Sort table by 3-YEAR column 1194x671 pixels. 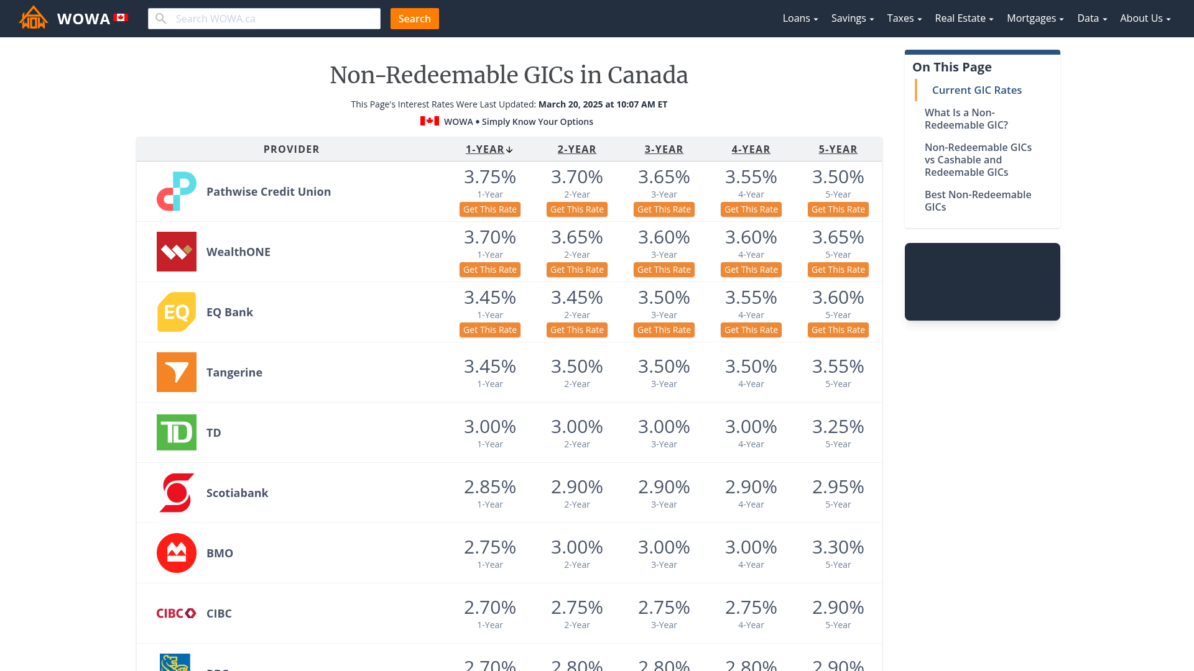click(664, 149)
